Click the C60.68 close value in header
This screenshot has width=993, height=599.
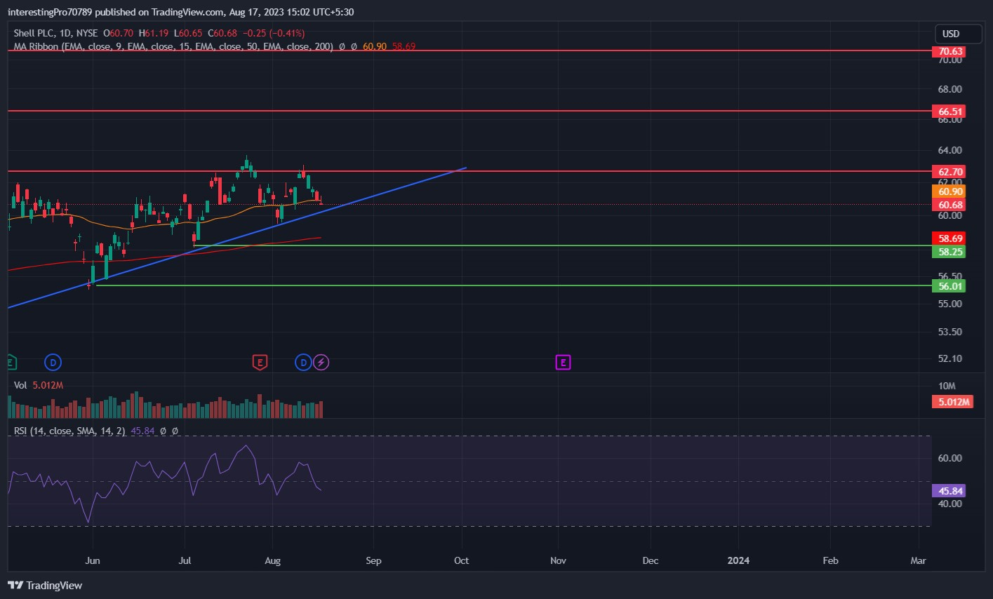pyautogui.click(x=222, y=33)
